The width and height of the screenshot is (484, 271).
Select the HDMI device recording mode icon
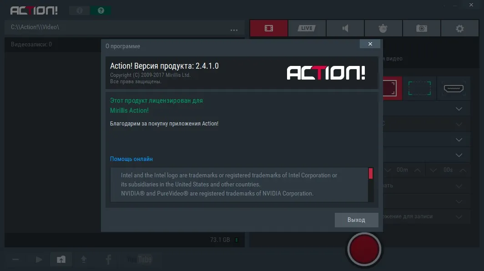454,88
